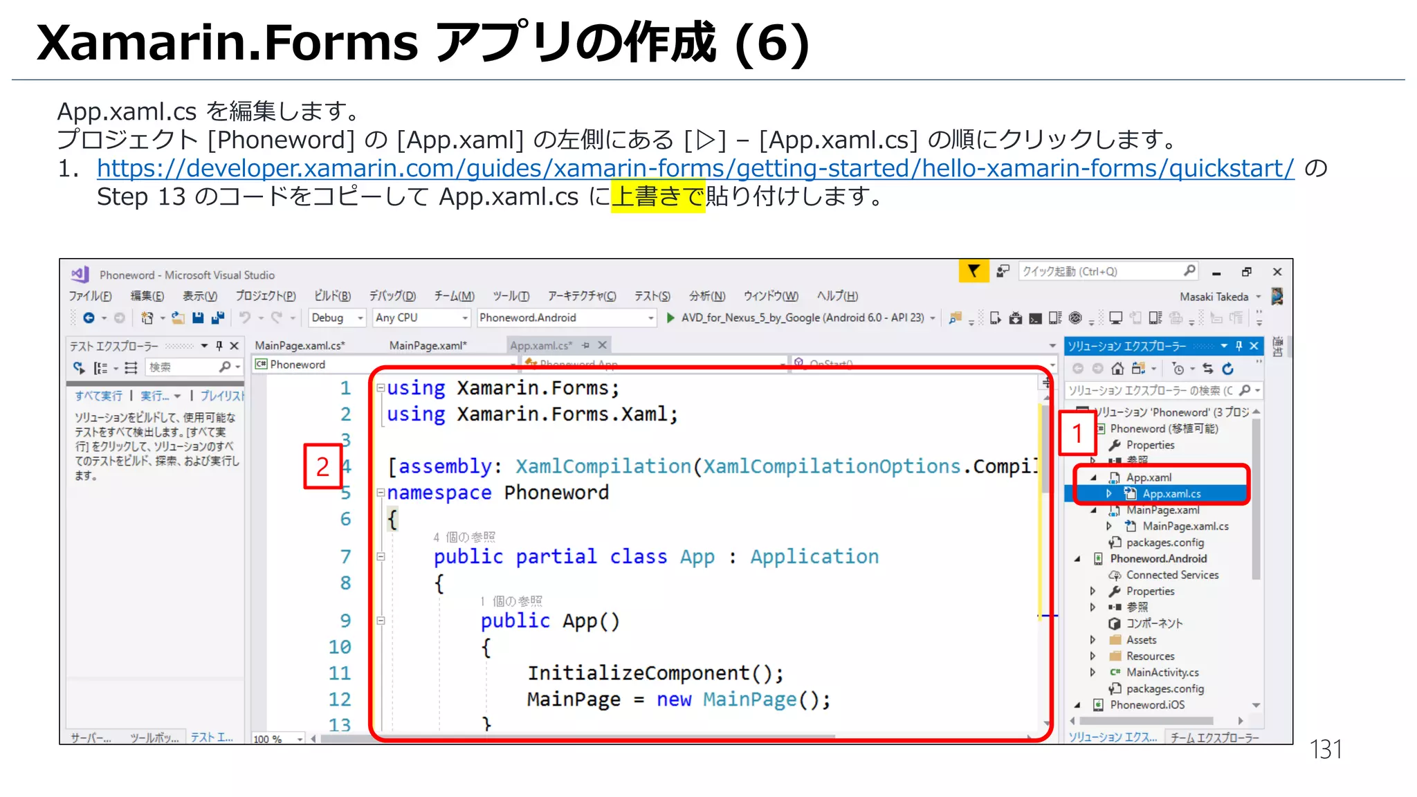Click the Redo arrow icon
The image size is (1417, 797).
[277, 318]
